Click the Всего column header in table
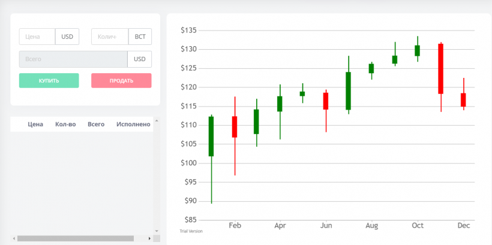Screen dimensions: 492x245 click(96, 125)
